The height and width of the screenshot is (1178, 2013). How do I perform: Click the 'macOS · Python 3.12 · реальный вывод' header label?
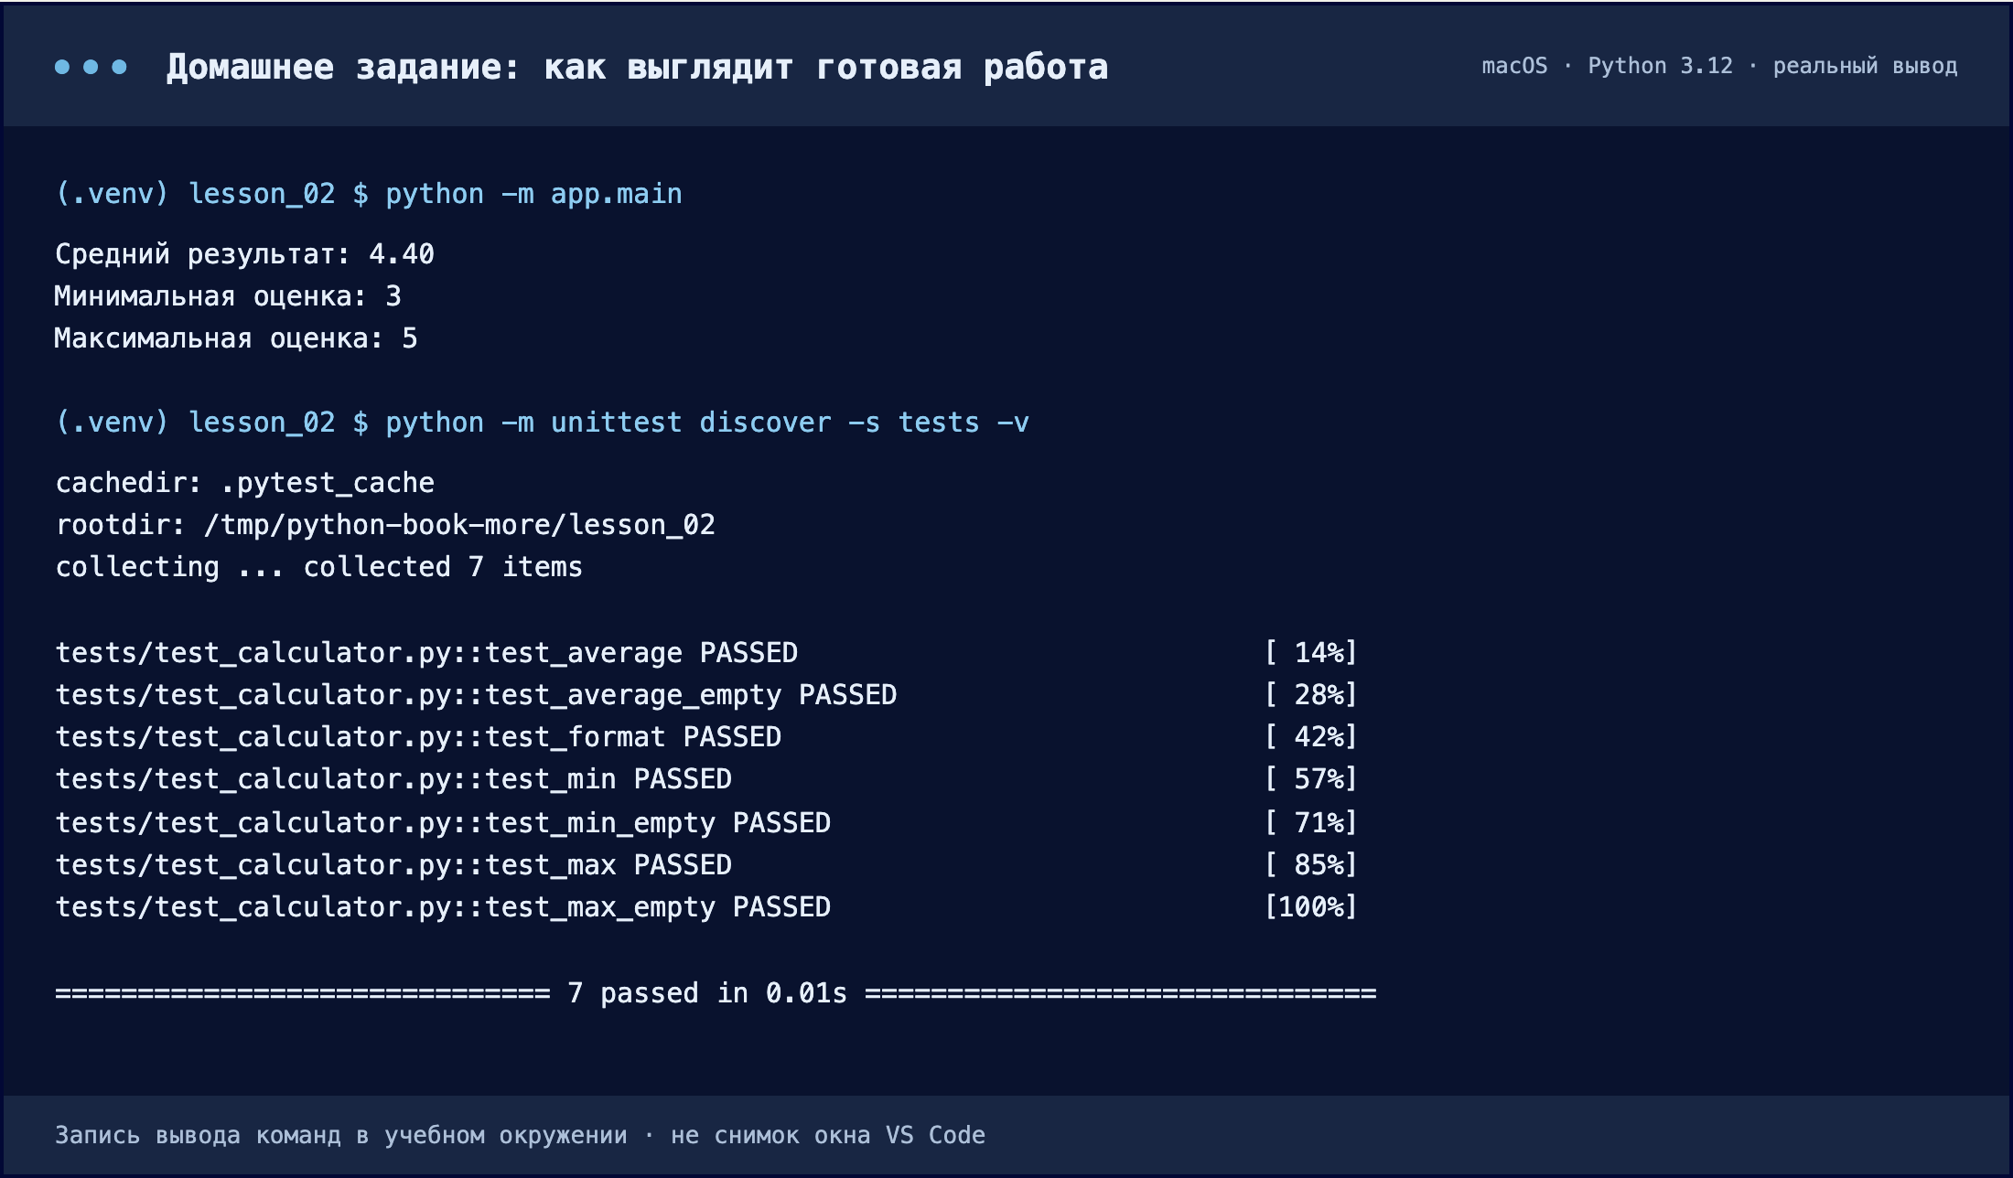(1719, 66)
